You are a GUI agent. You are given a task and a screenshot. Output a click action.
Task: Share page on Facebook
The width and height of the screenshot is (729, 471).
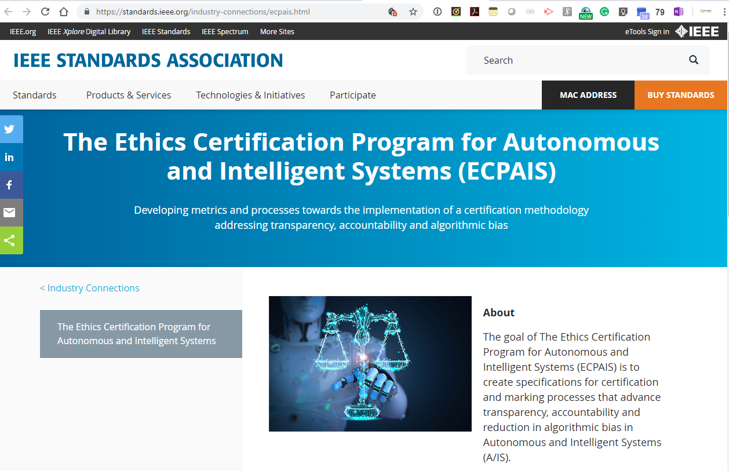pos(11,185)
